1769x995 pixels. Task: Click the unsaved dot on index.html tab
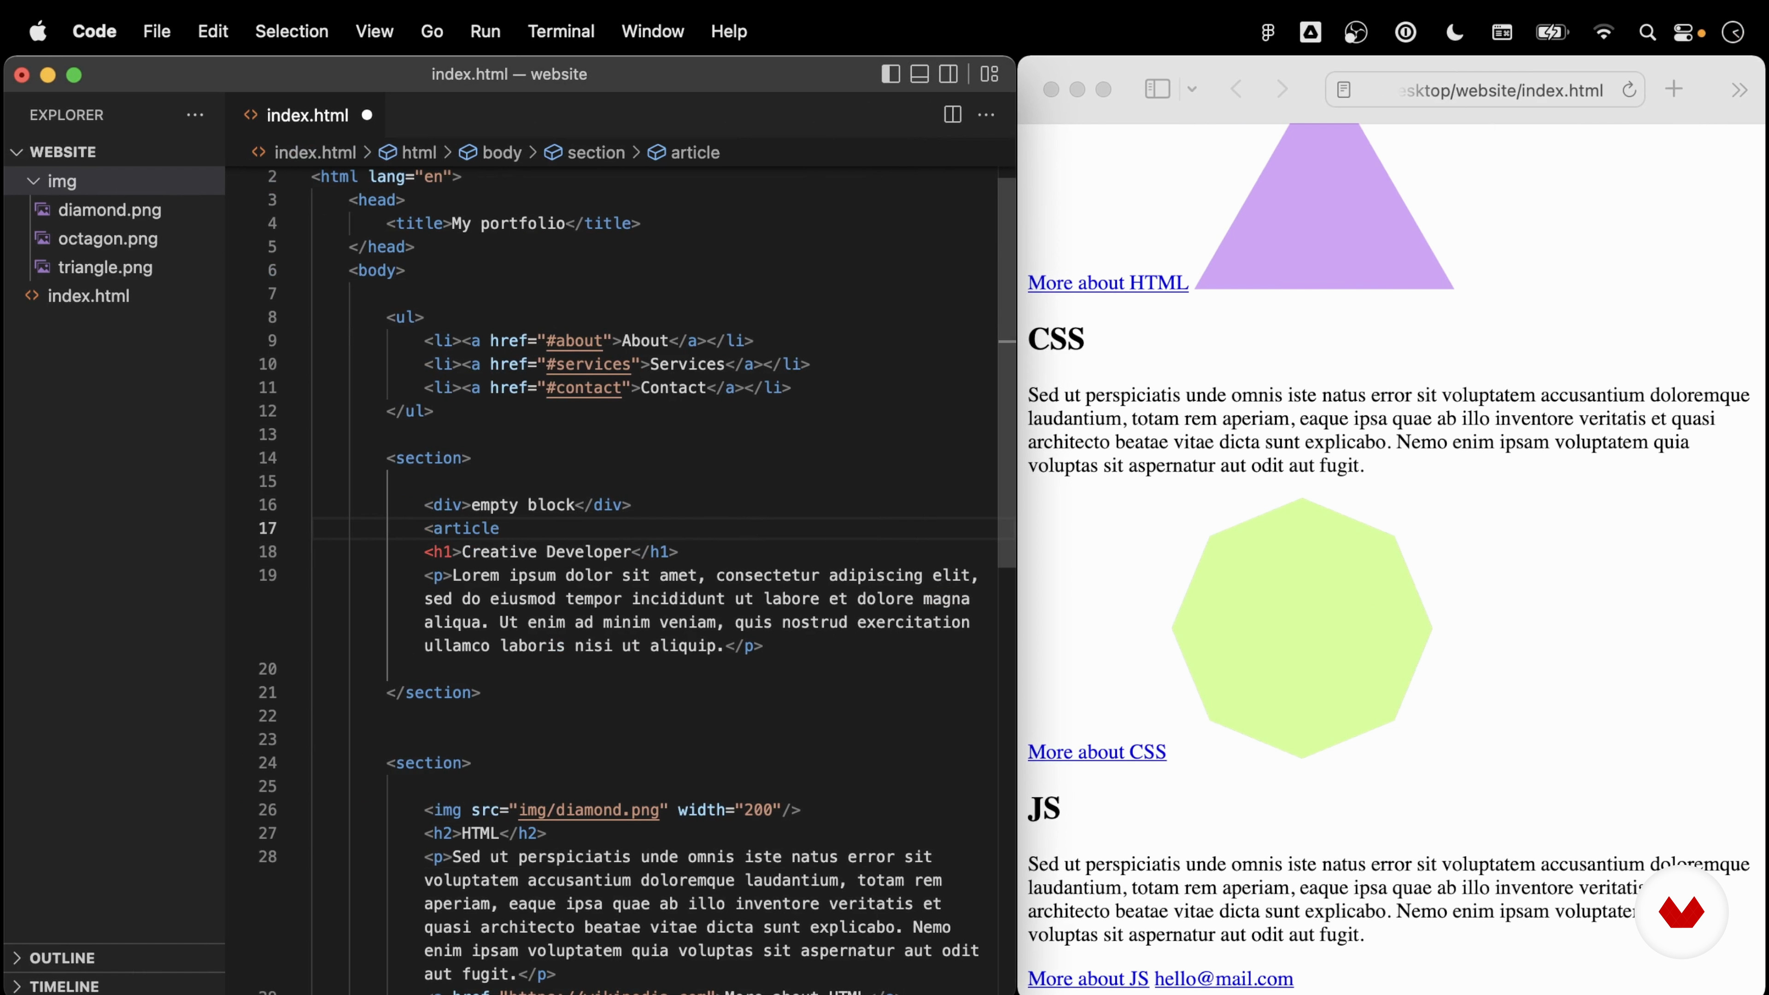coord(367,115)
